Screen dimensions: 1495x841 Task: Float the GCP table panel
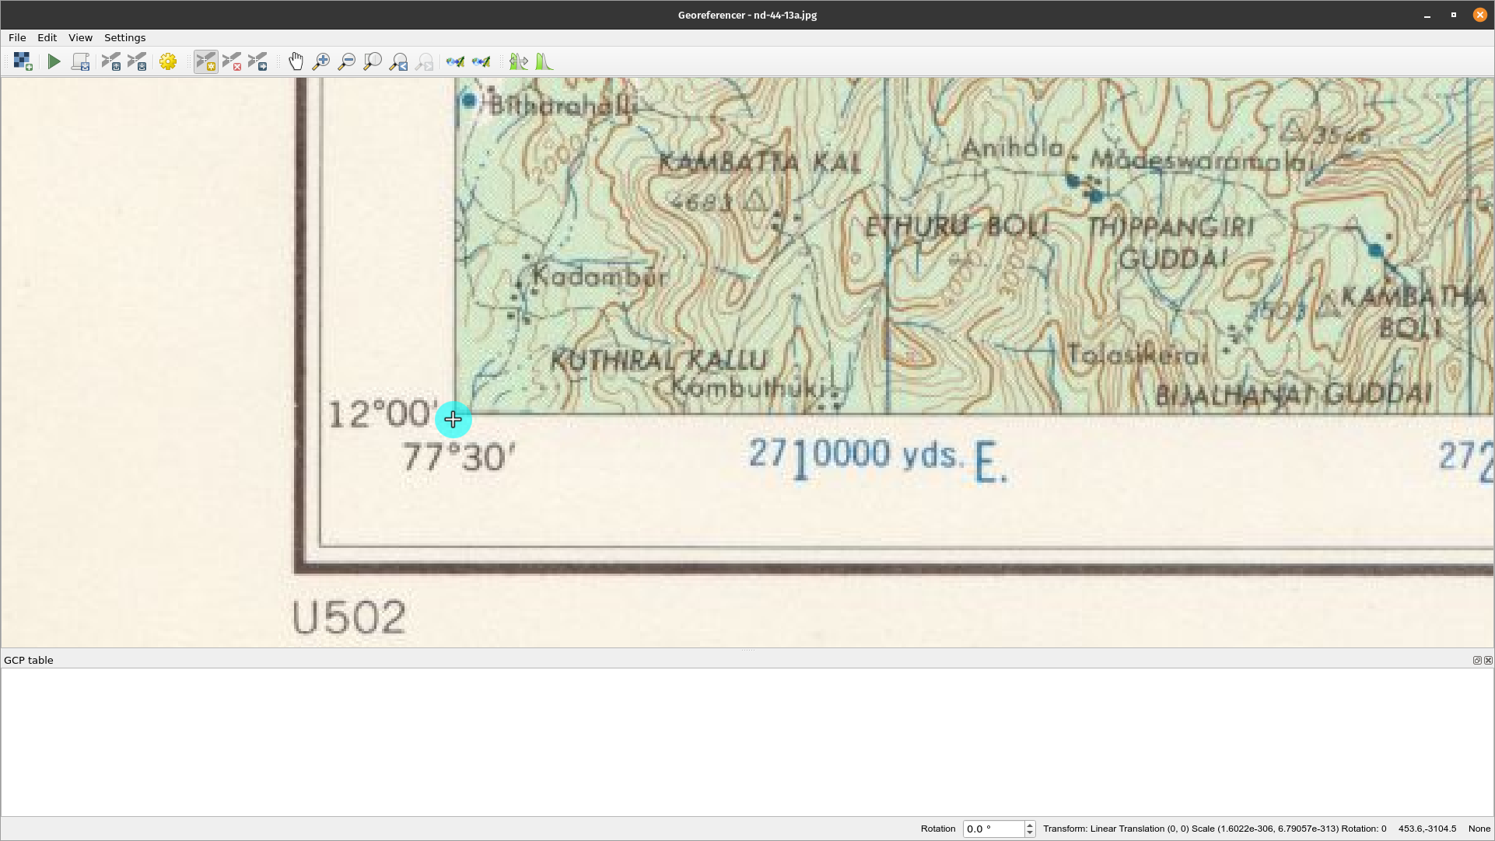[x=1477, y=660]
